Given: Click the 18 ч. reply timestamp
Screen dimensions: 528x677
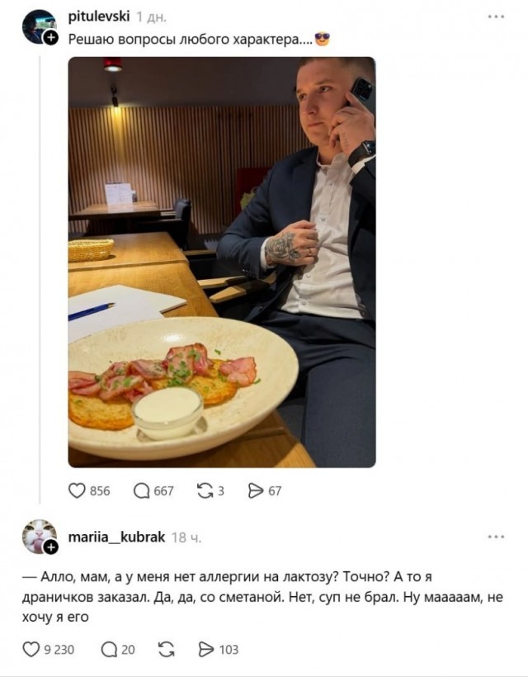Looking at the screenshot, I should click(186, 537).
